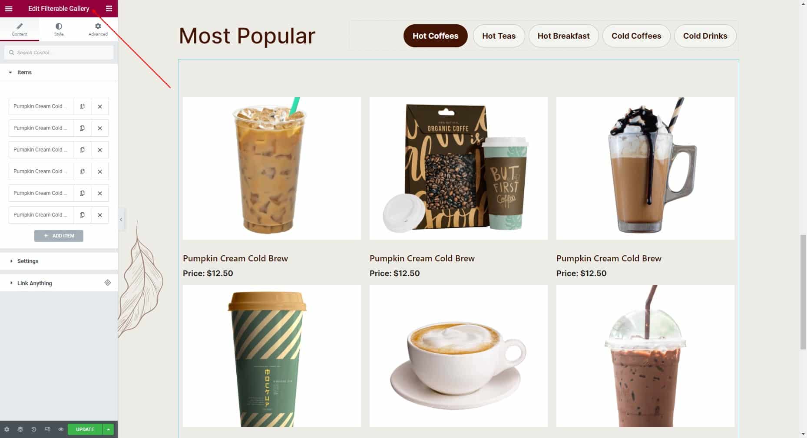Duplicate the first Pumpkin Cream Cold item
This screenshot has height=438, width=807.
[82, 106]
